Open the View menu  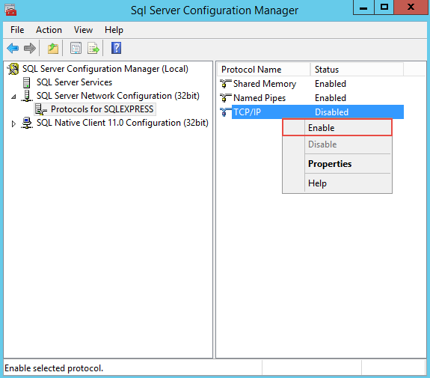tap(83, 30)
